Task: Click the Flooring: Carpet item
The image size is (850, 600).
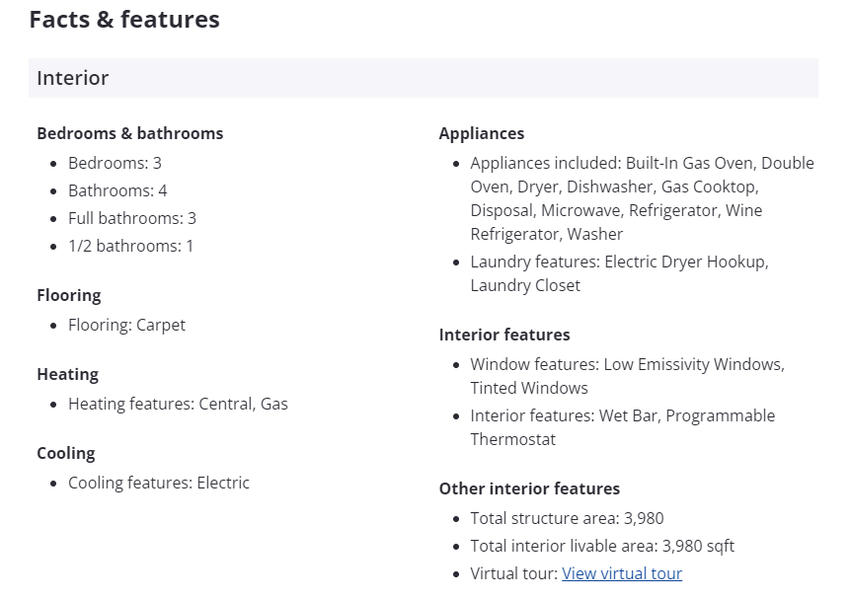Action: (x=126, y=325)
